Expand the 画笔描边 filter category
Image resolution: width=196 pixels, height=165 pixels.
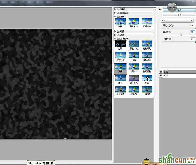pos(115,13)
